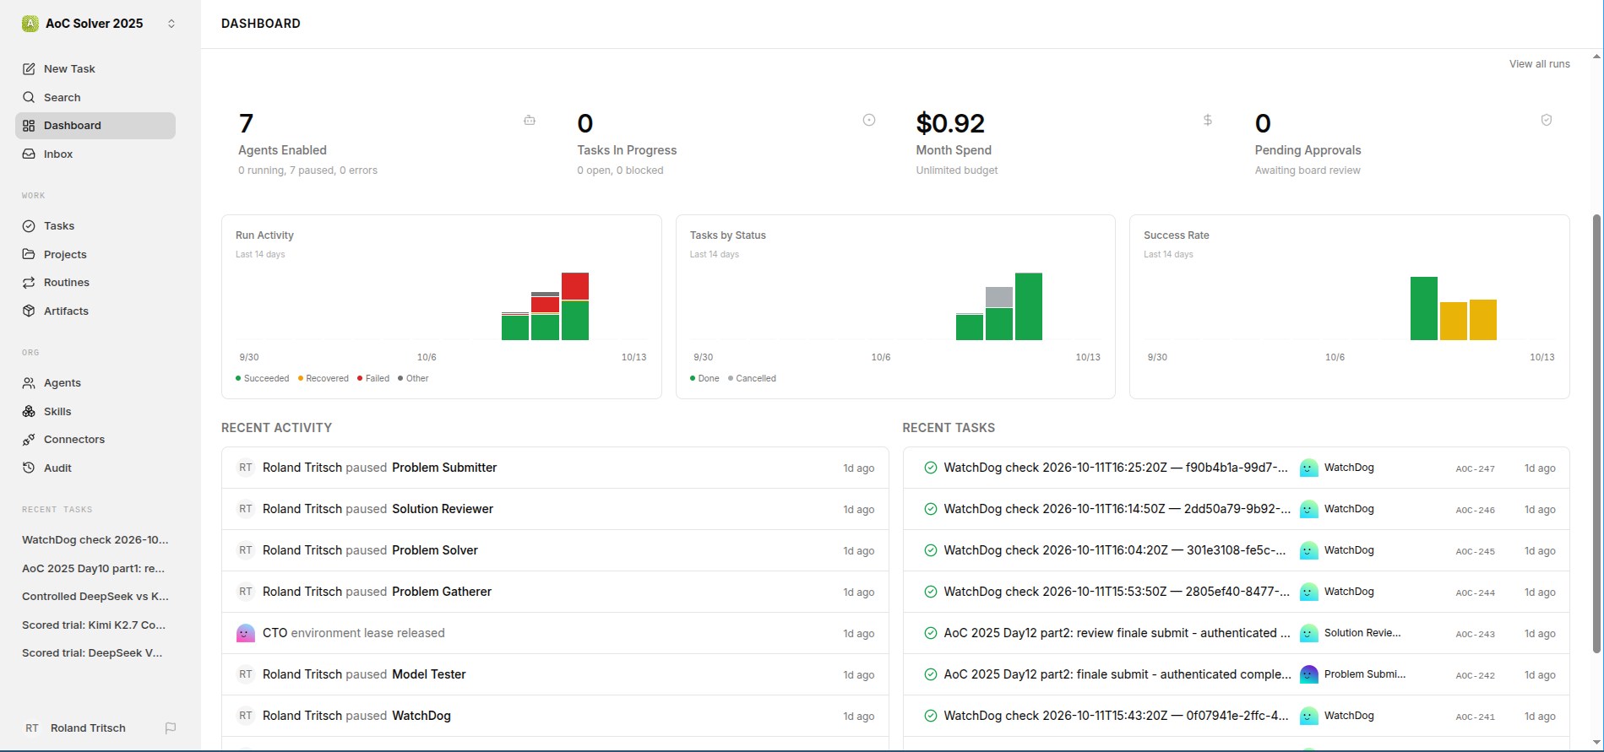Click the tallest red bar in Run Activity chart
Image resolution: width=1604 pixels, height=752 pixels.
coord(575,286)
